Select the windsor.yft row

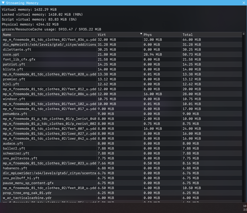(x=122, y=99)
